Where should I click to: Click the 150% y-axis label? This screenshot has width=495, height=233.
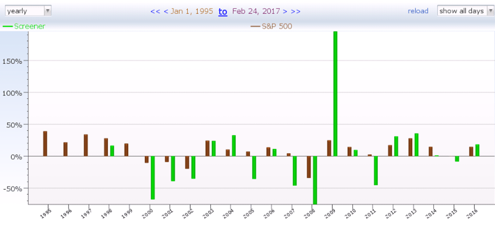tap(12, 61)
